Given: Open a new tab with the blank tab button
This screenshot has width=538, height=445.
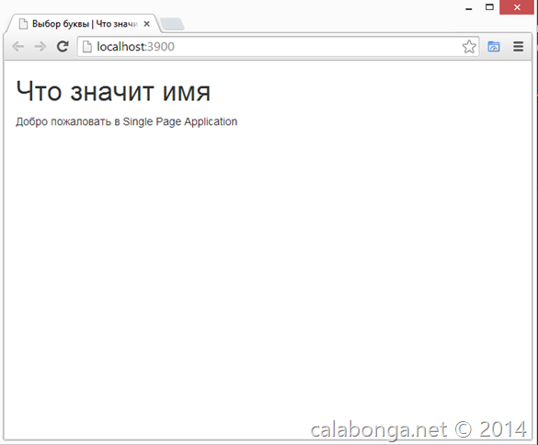Looking at the screenshot, I should pos(172,24).
